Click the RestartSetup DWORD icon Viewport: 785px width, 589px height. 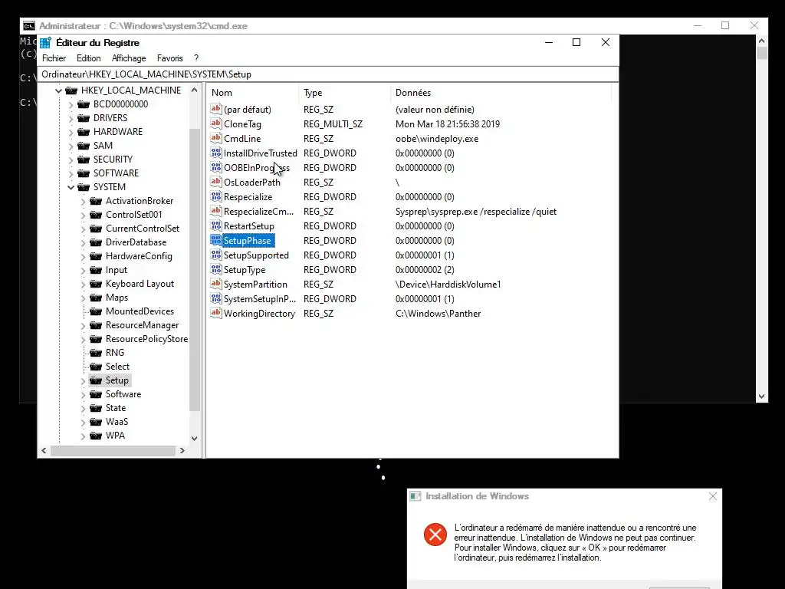[215, 225]
